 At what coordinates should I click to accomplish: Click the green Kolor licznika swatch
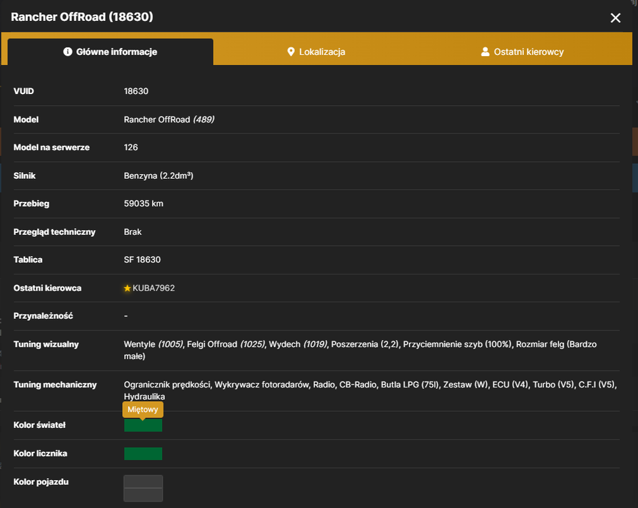[143, 454]
